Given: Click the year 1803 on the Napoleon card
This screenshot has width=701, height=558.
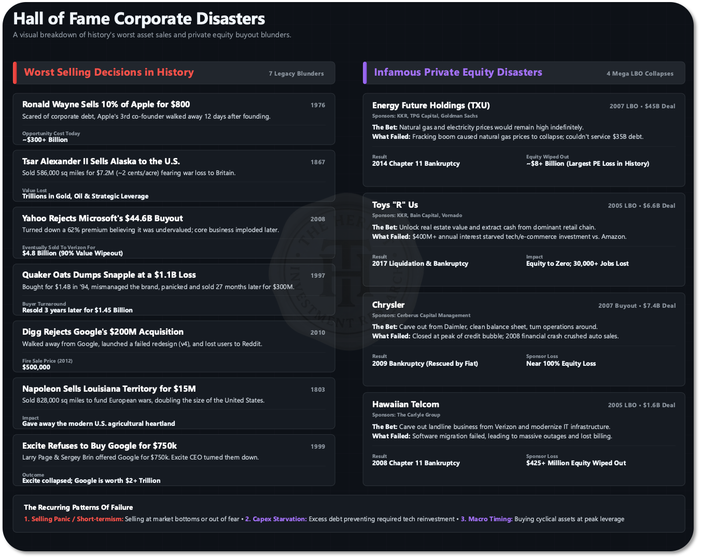Looking at the screenshot, I should (x=318, y=390).
